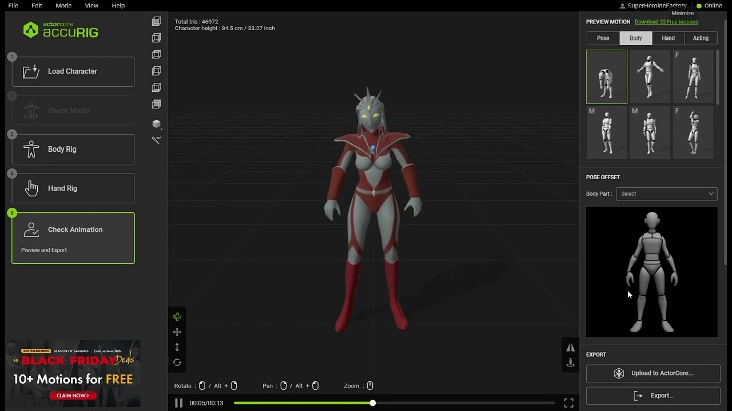Switch to the Pose motion tab
Screen dimensions: 732x411
click(603, 38)
